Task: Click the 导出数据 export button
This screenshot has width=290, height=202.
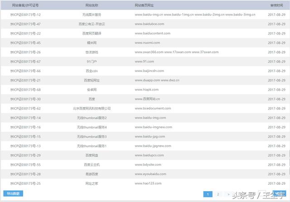Action: pos(13,193)
